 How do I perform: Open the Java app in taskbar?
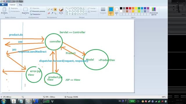point(14,101)
